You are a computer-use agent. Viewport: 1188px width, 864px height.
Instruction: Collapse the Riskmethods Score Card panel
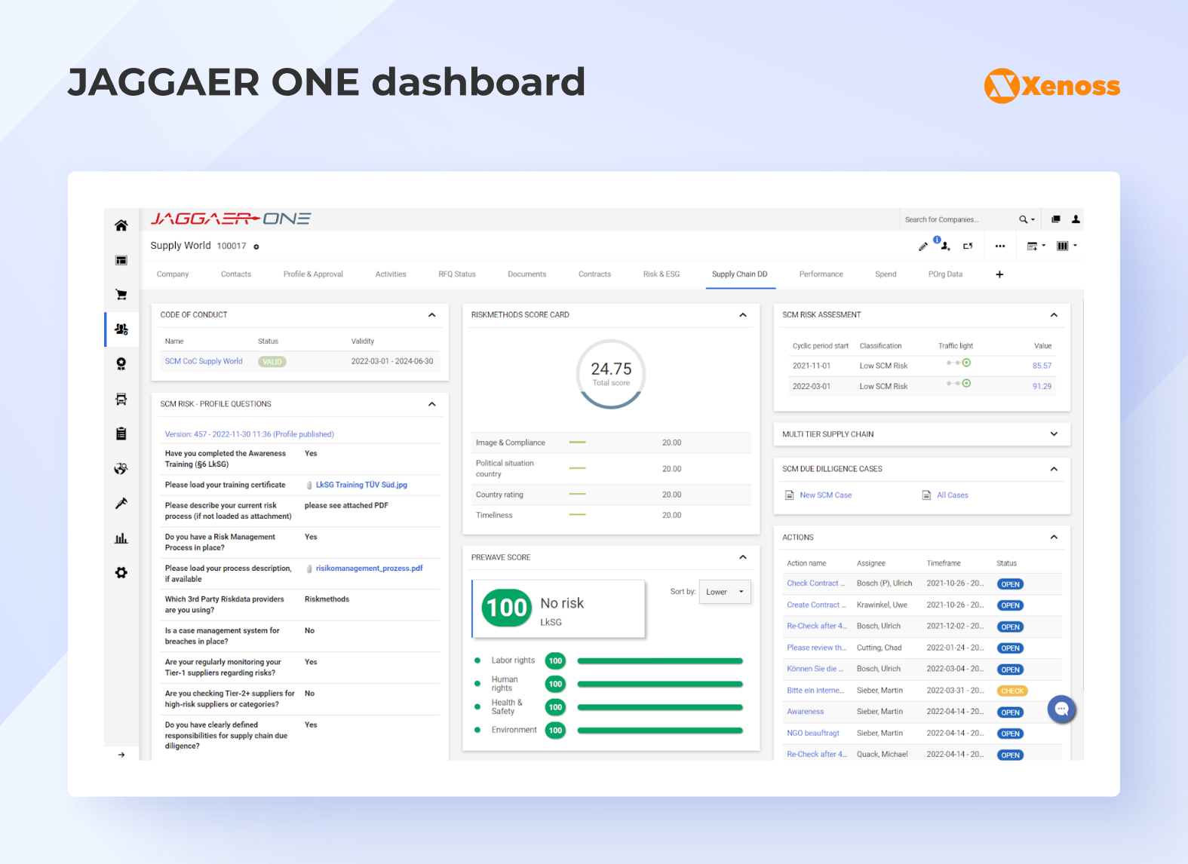click(743, 315)
